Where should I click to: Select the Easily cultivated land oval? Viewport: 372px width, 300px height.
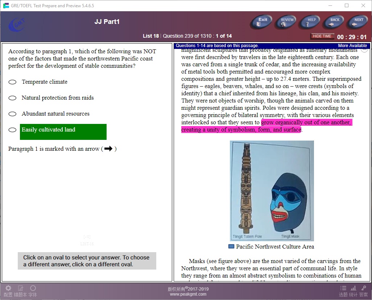click(x=12, y=130)
